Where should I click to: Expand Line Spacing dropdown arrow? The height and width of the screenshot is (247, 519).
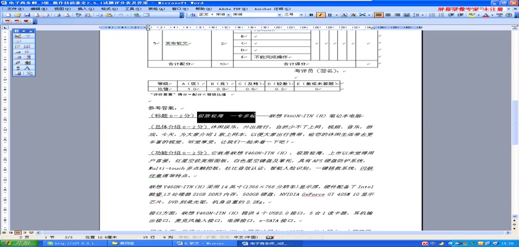coord(423,15)
